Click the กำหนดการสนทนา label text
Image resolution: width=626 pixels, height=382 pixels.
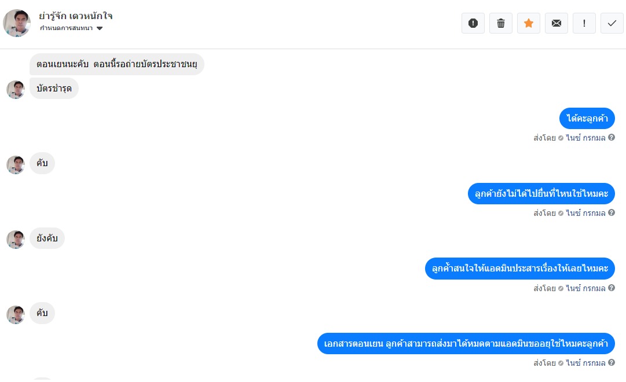click(66, 28)
